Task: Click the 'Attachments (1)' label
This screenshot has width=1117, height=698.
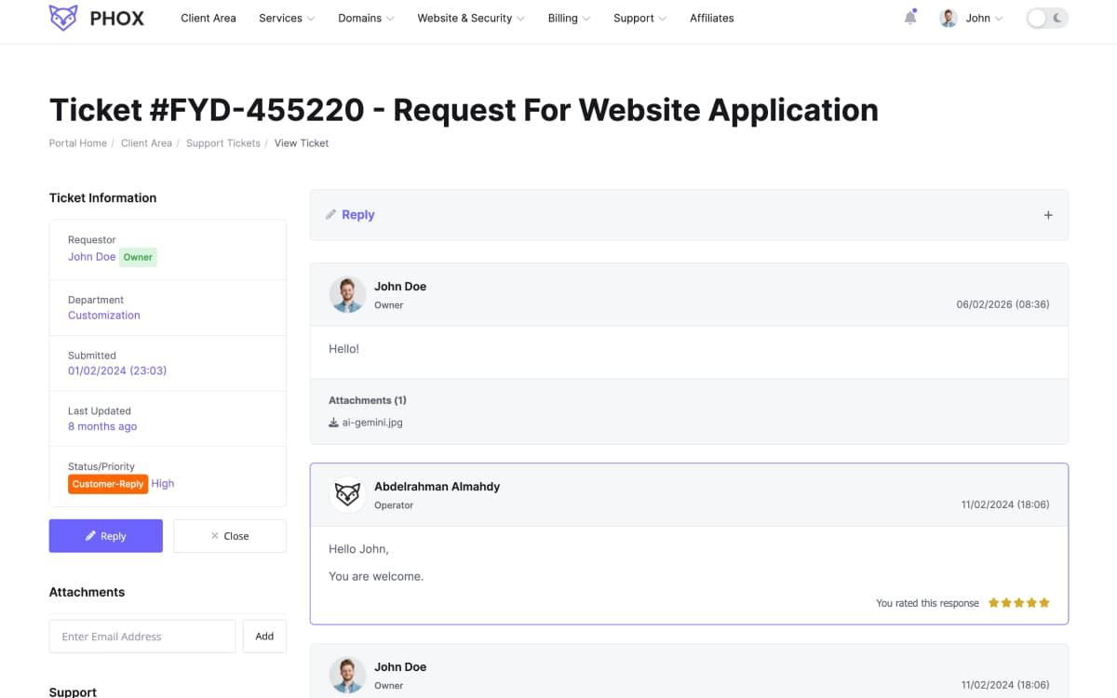Action: (x=368, y=400)
